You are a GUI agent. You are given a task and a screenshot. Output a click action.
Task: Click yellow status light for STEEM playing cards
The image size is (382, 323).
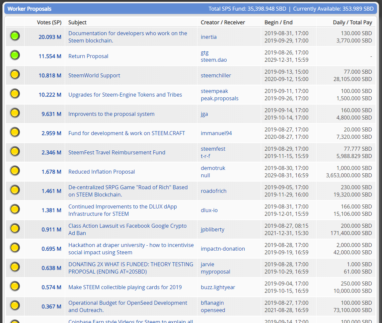(15, 286)
